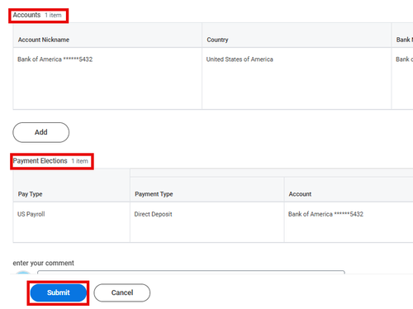Click the 'enter your comment' label
The height and width of the screenshot is (309, 413).
point(44,263)
